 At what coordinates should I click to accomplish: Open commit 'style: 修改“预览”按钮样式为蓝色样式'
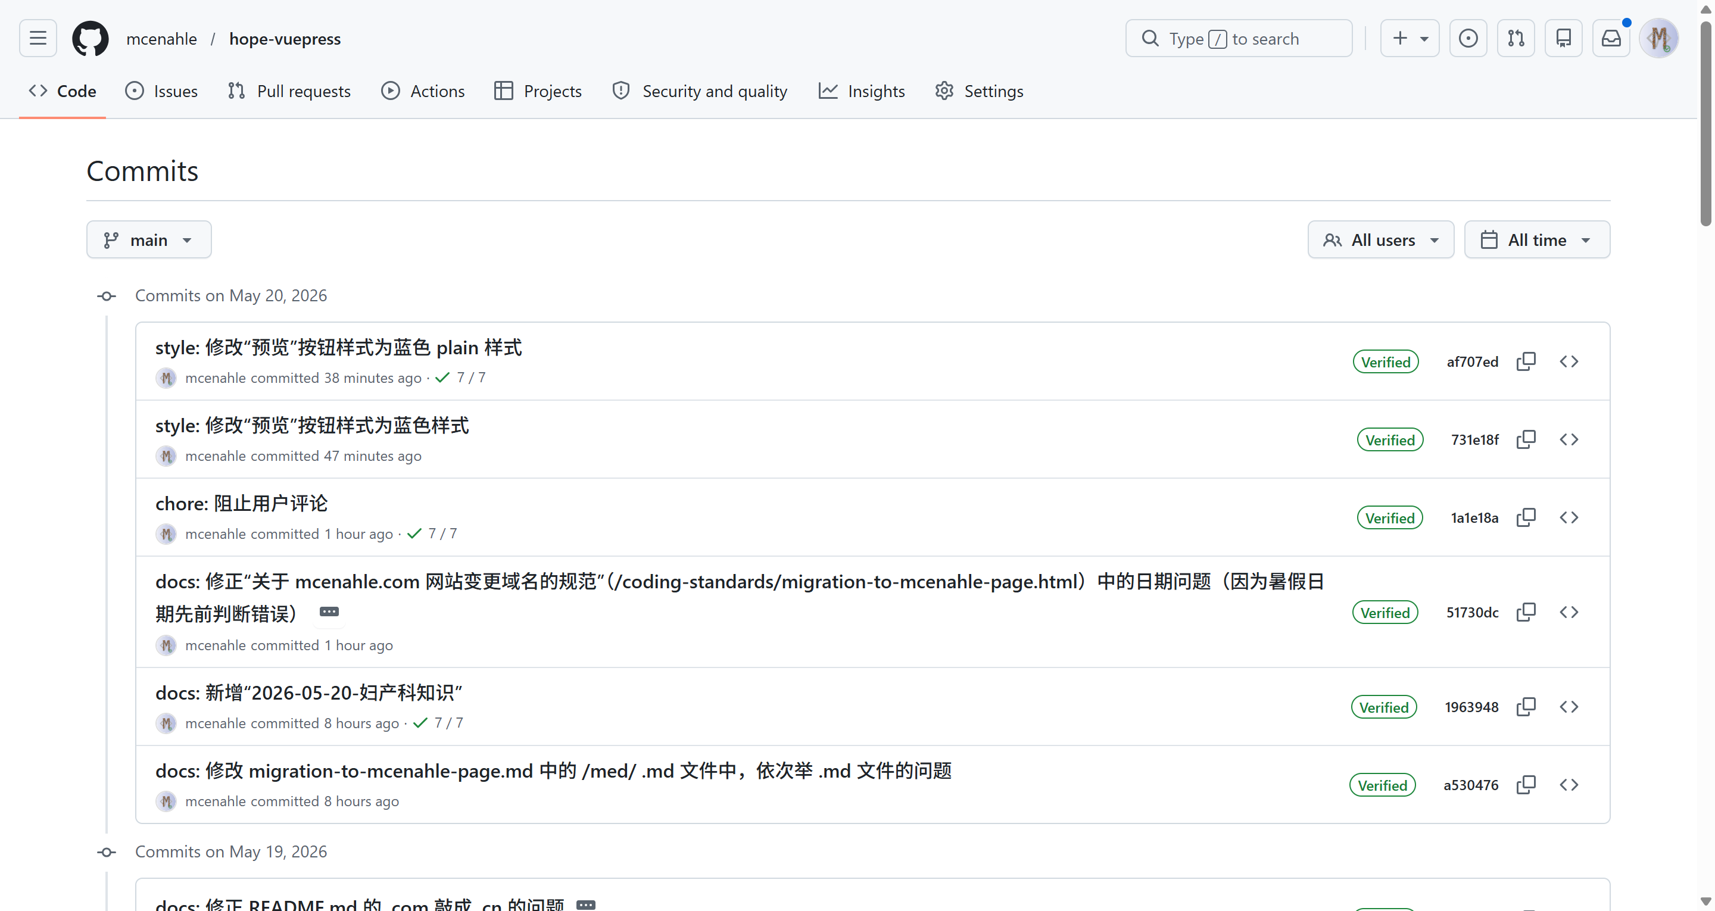click(x=312, y=425)
